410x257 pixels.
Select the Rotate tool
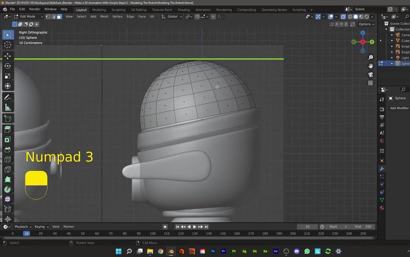[x=8, y=66]
